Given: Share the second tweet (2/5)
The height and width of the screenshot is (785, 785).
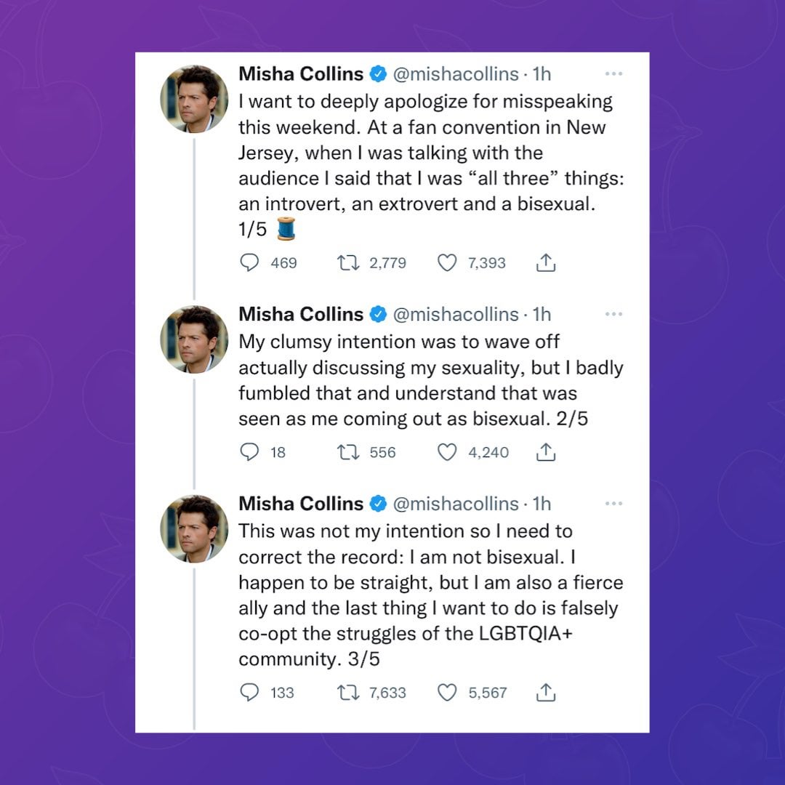Looking at the screenshot, I should pyautogui.click(x=545, y=453).
